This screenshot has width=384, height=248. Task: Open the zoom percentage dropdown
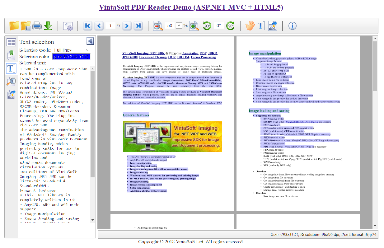click(x=179, y=26)
